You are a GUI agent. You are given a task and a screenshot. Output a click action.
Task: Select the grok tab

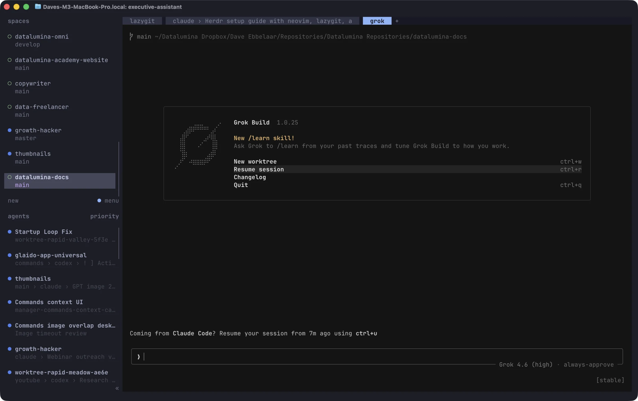(377, 21)
